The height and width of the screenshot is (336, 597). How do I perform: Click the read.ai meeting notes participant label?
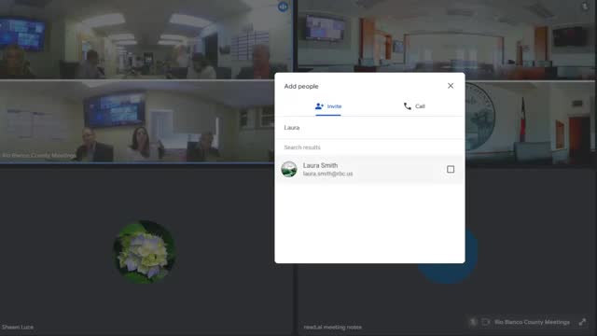pyautogui.click(x=332, y=328)
